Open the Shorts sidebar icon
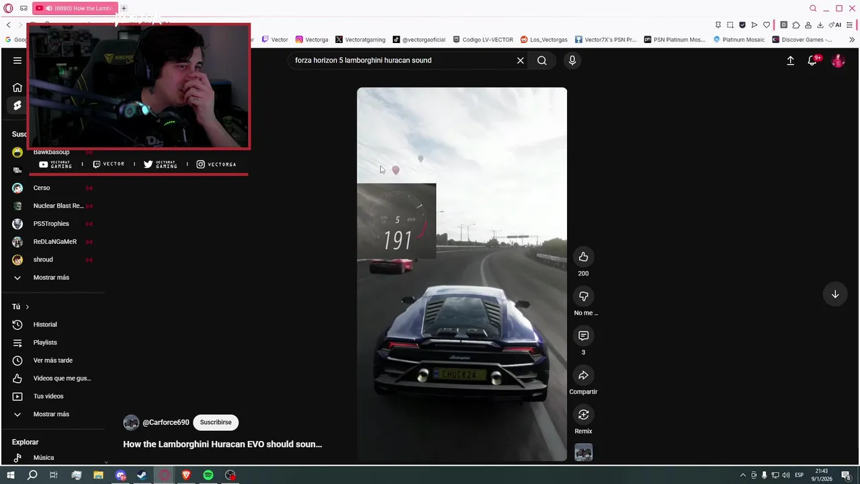Screen dimensions: 860x484 tap(17, 106)
